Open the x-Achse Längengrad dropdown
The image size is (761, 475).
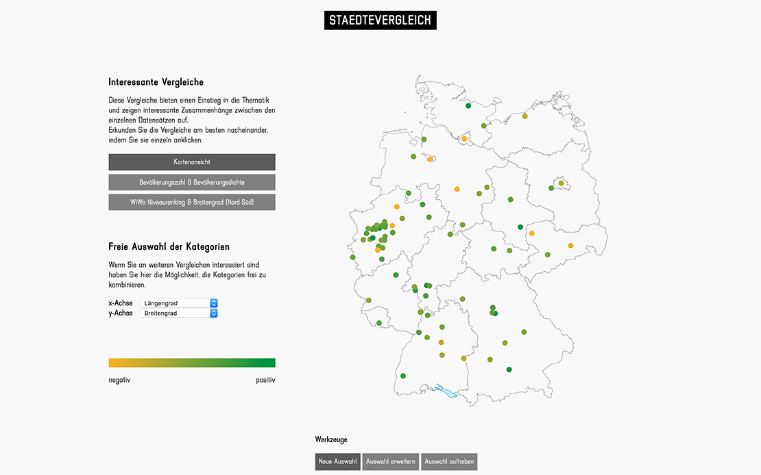pyautogui.click(x=179, y=303)
